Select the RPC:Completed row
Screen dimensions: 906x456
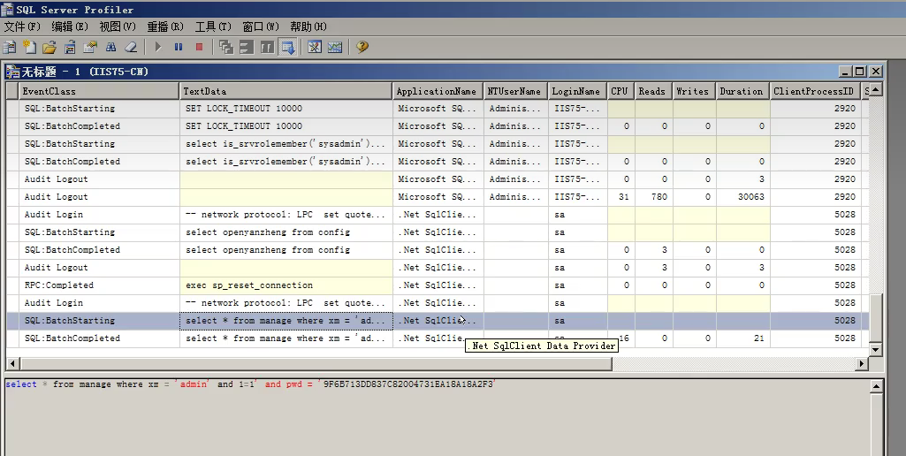coord(438,285)
